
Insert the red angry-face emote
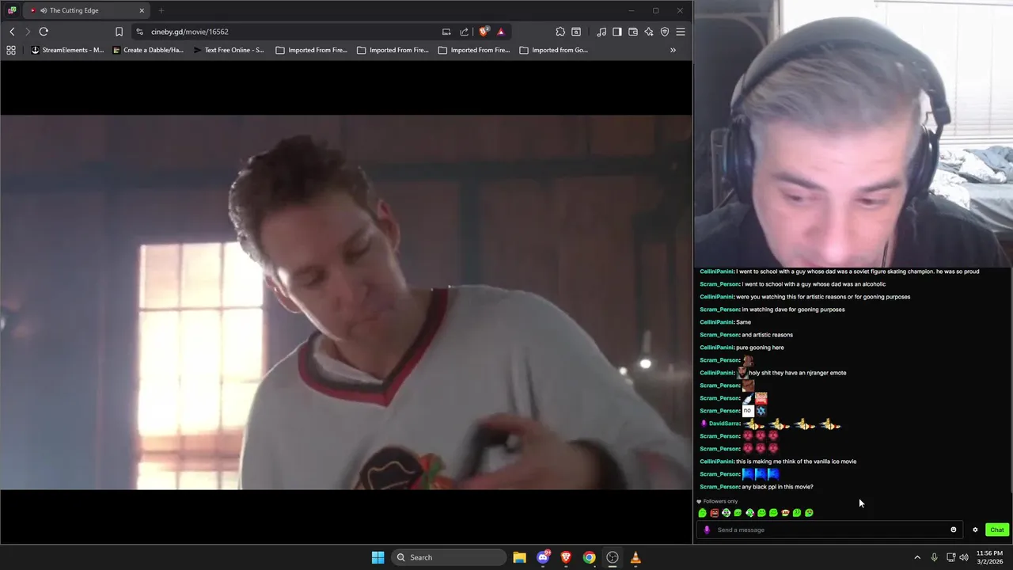714,513
